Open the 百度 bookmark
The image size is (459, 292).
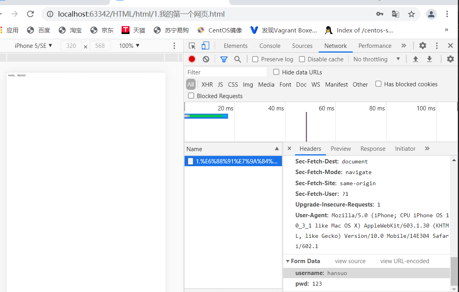(38, 30)
